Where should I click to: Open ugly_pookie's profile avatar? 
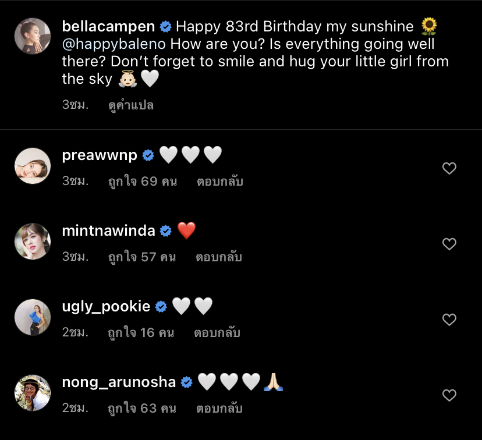pos(32,317)
